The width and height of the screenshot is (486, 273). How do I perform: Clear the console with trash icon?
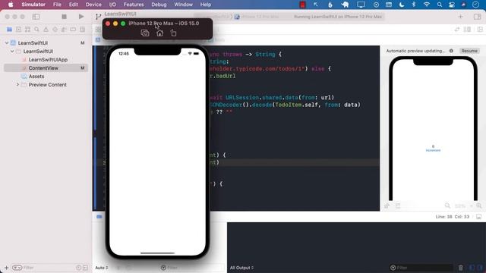coord(461,268)
